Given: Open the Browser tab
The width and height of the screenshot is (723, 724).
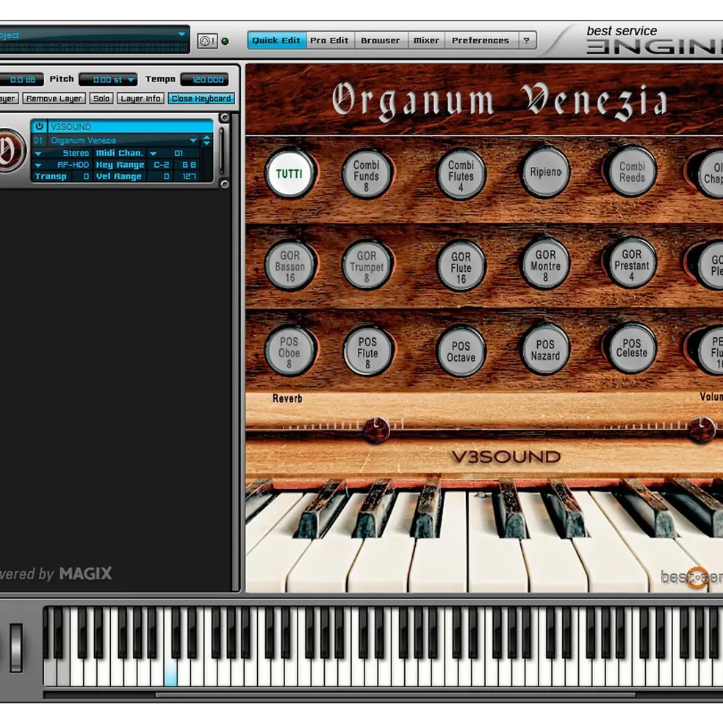Looking at the screenshot, I should tap(381, 40).
